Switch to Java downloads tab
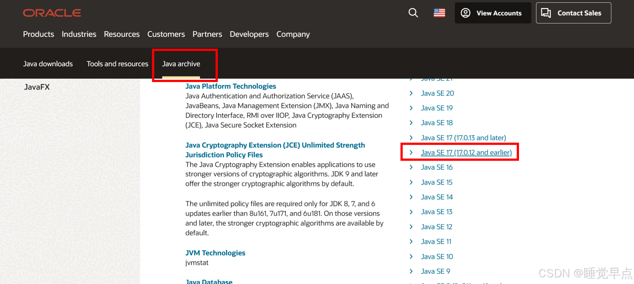634x284 pixels. point(48,64)
